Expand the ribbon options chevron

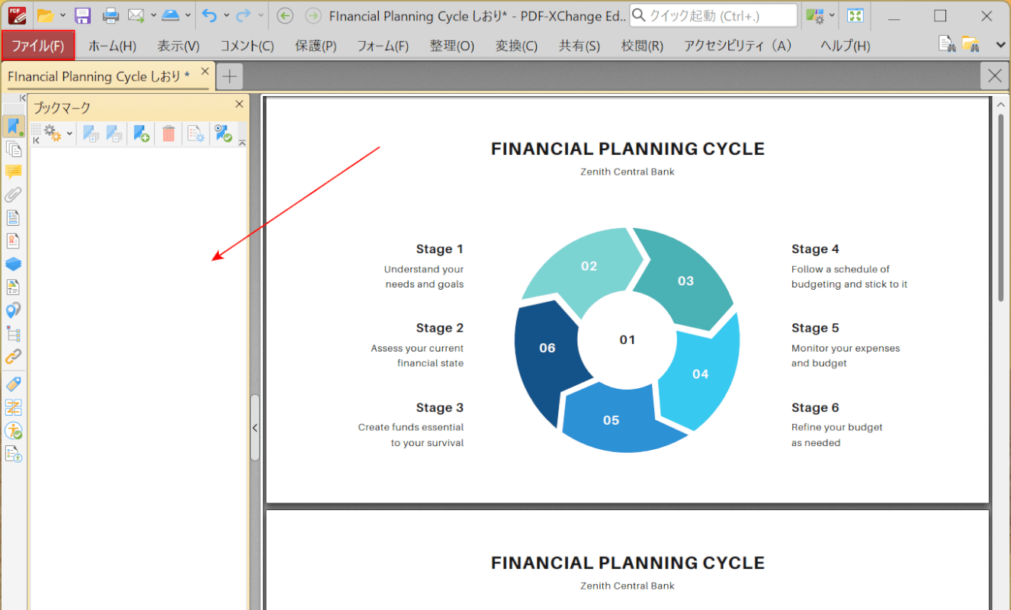1001,45
